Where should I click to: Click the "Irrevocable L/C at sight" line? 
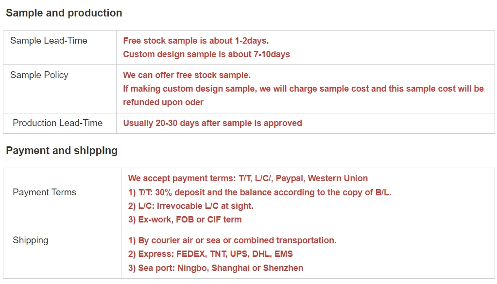[x=191, y=206]
